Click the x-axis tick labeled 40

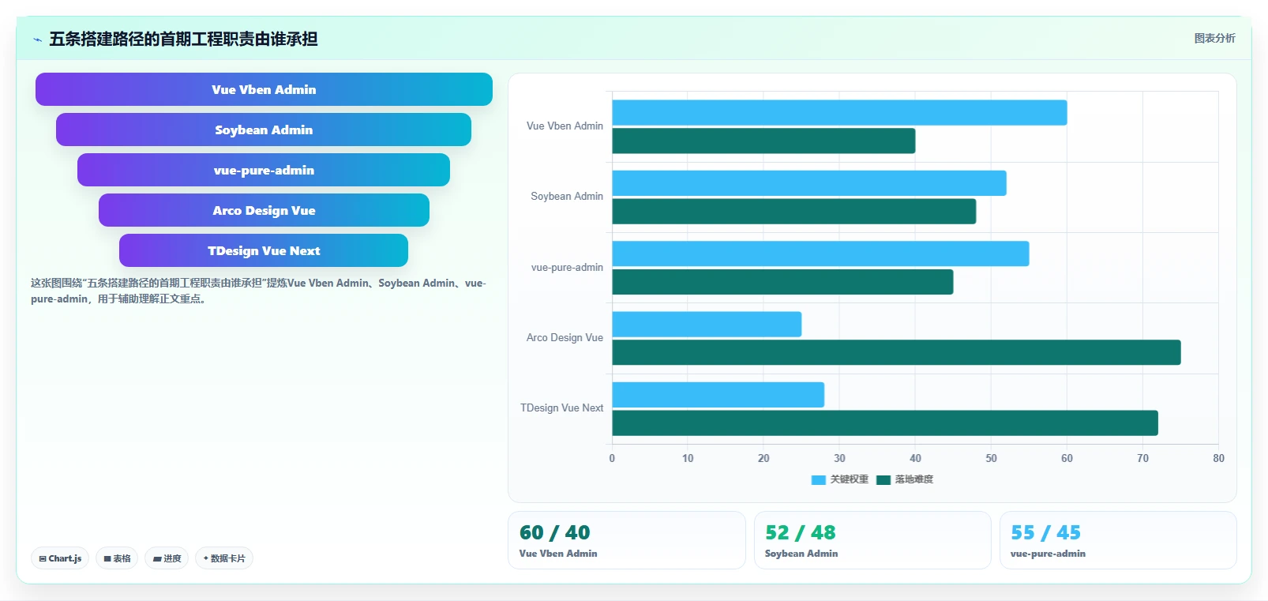click(915, 458)
